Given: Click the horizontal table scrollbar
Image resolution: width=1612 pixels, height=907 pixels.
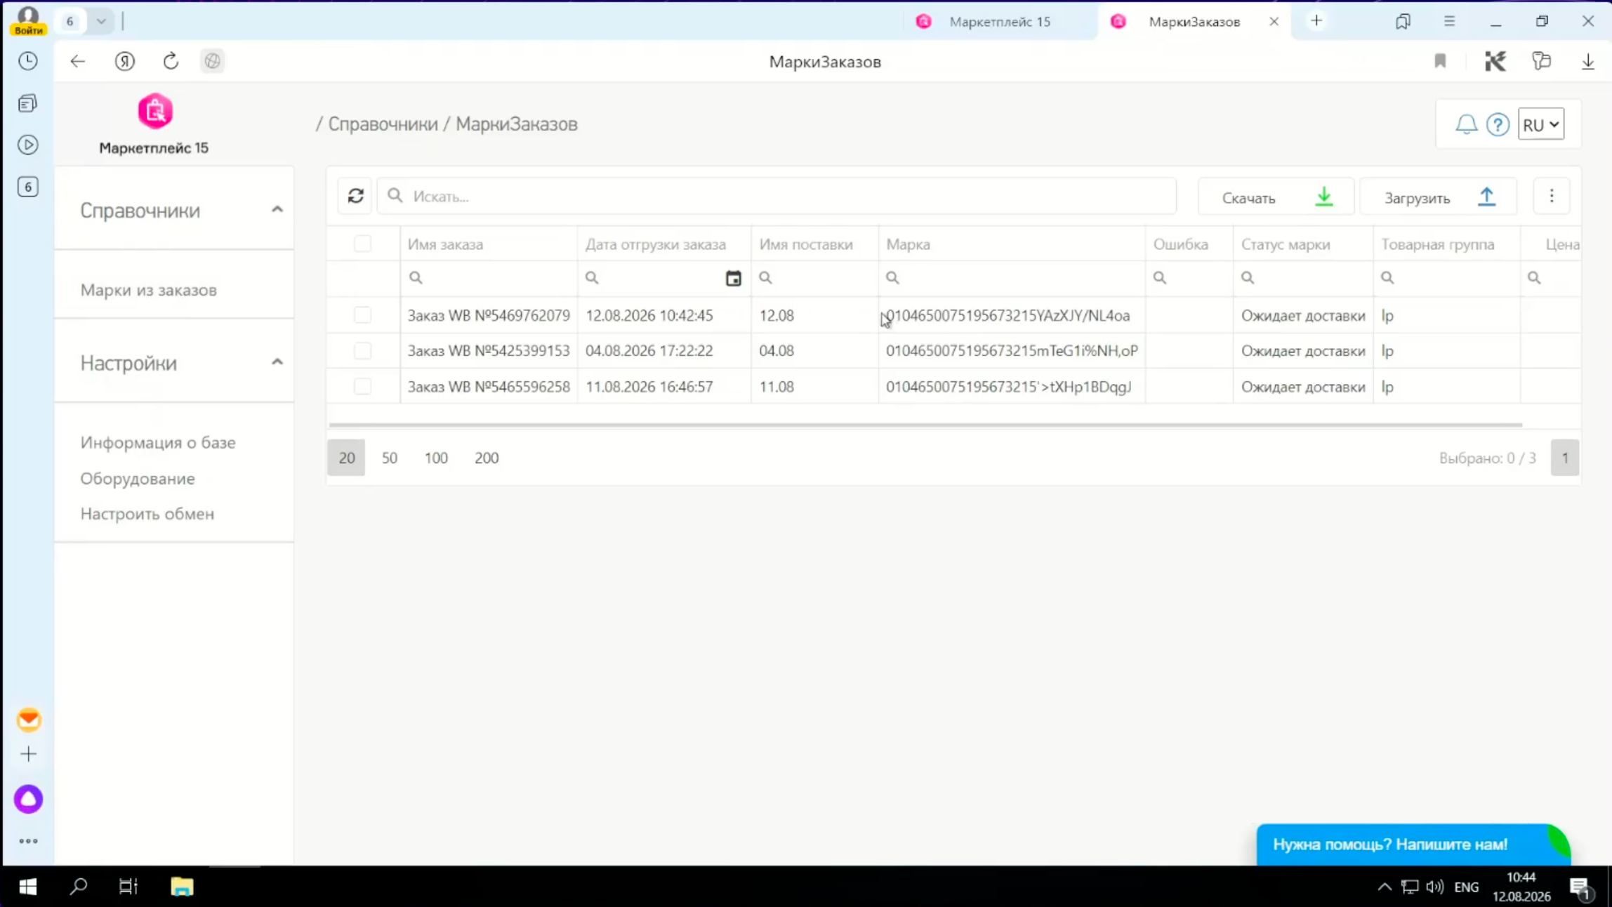Looking at the screenshot, I should [x=925, y=425].
